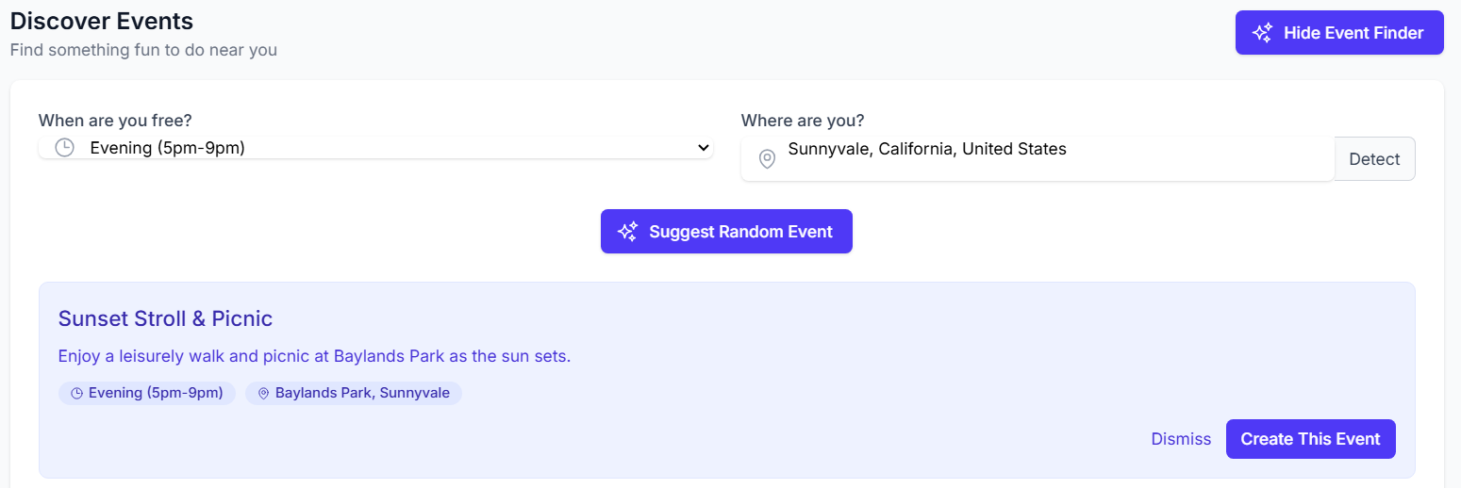Image resolution: width=1461 pixels, height=488 pixels.
Task: Click the 'When are you free?' label
Action: click(x=117, y=121)
